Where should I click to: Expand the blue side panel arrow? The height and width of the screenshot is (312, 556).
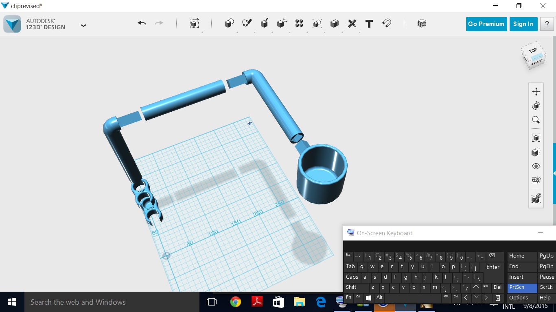(554, 173)
